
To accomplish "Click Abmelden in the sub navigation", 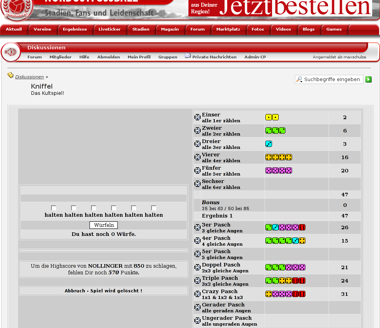I will 109,57.
